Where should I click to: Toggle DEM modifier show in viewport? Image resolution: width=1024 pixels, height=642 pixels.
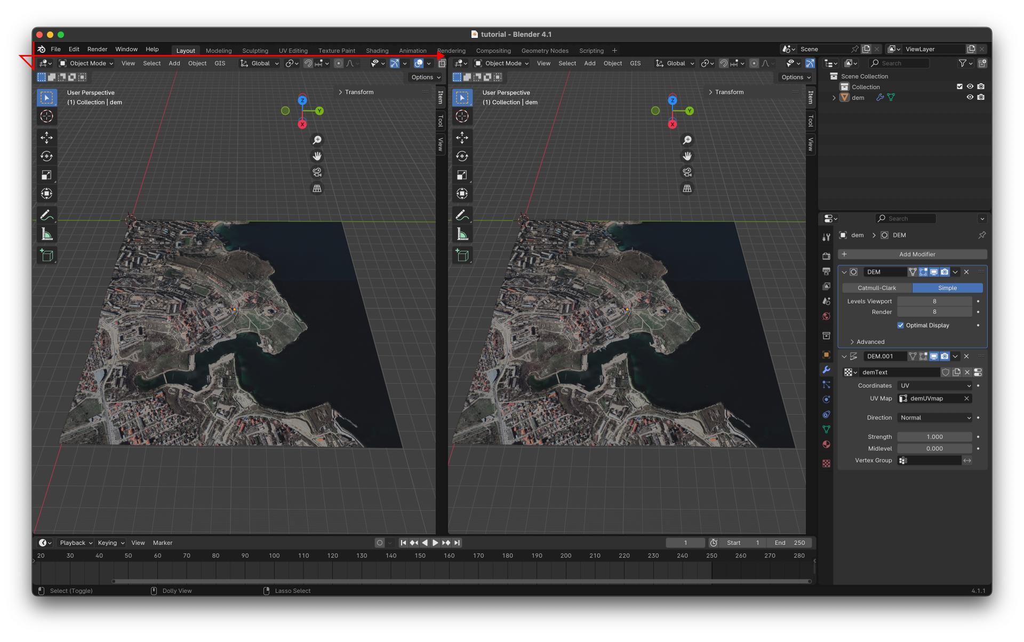934,272
